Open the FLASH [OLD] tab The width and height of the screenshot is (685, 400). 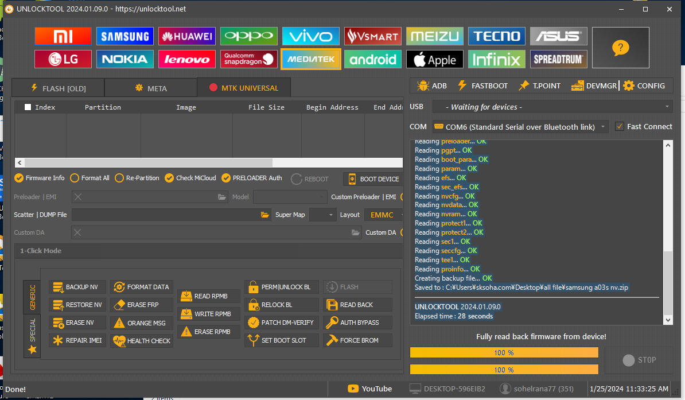pos(57,88)
